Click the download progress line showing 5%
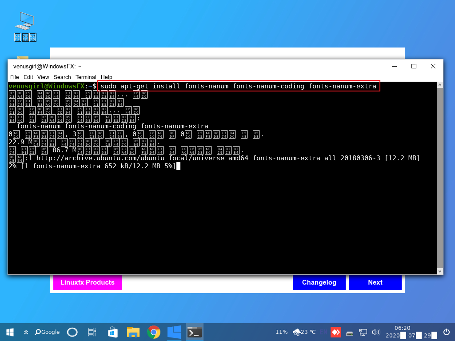Viewport: 455px width, 341px height. pos(92,166)
